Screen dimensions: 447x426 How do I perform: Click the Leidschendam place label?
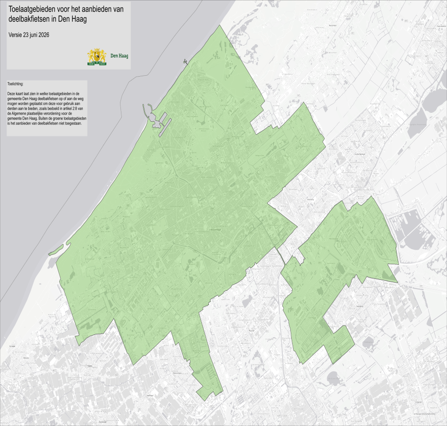coord(360,154)
